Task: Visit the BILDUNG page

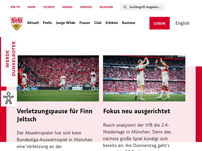Action: tap(106, 7)
